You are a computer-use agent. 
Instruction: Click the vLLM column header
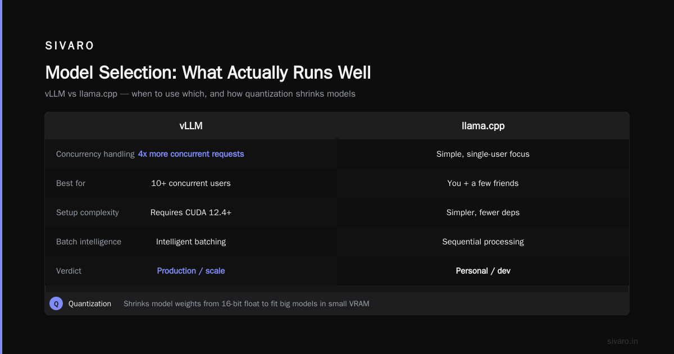(x=191, y=126)
